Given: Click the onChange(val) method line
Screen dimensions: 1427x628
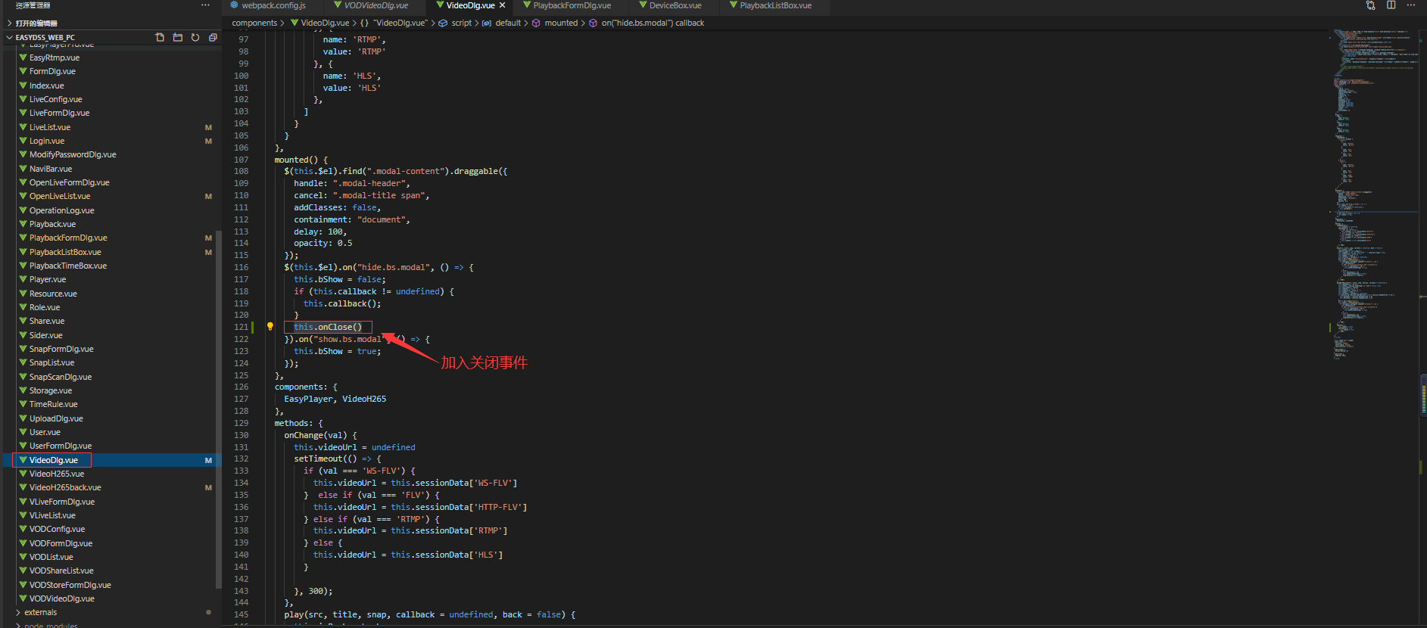Looking at the screenshot, I should tap(320, 435).
